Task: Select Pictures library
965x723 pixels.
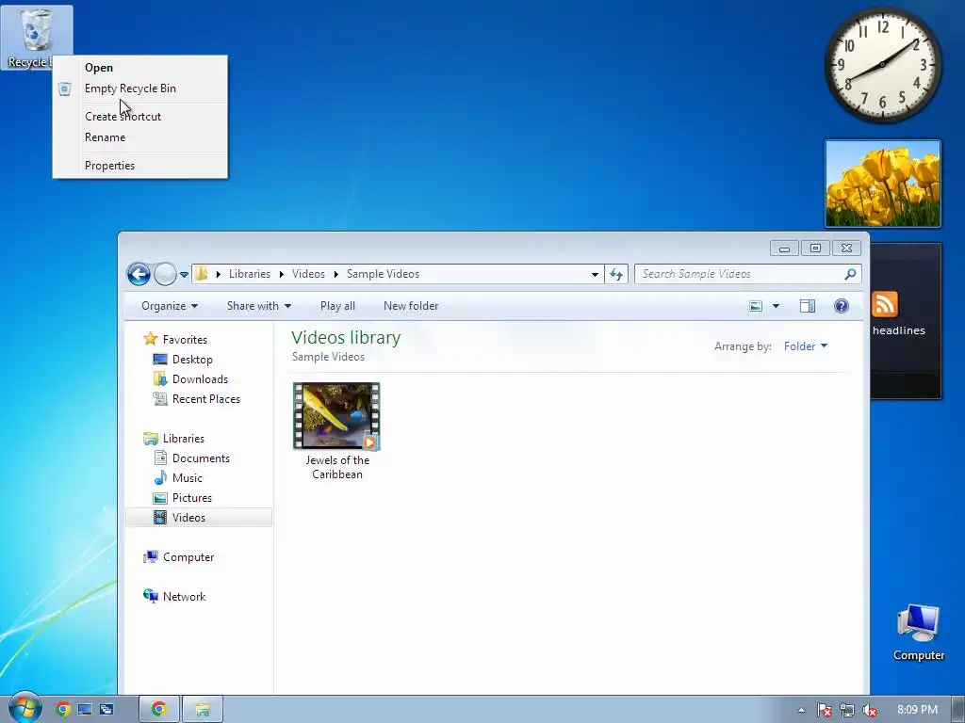Action: point(192,498)
